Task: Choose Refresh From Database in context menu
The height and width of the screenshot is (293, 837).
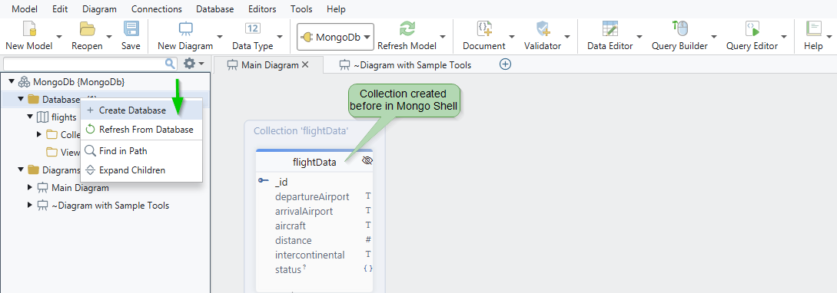Action: coord(141,130)
